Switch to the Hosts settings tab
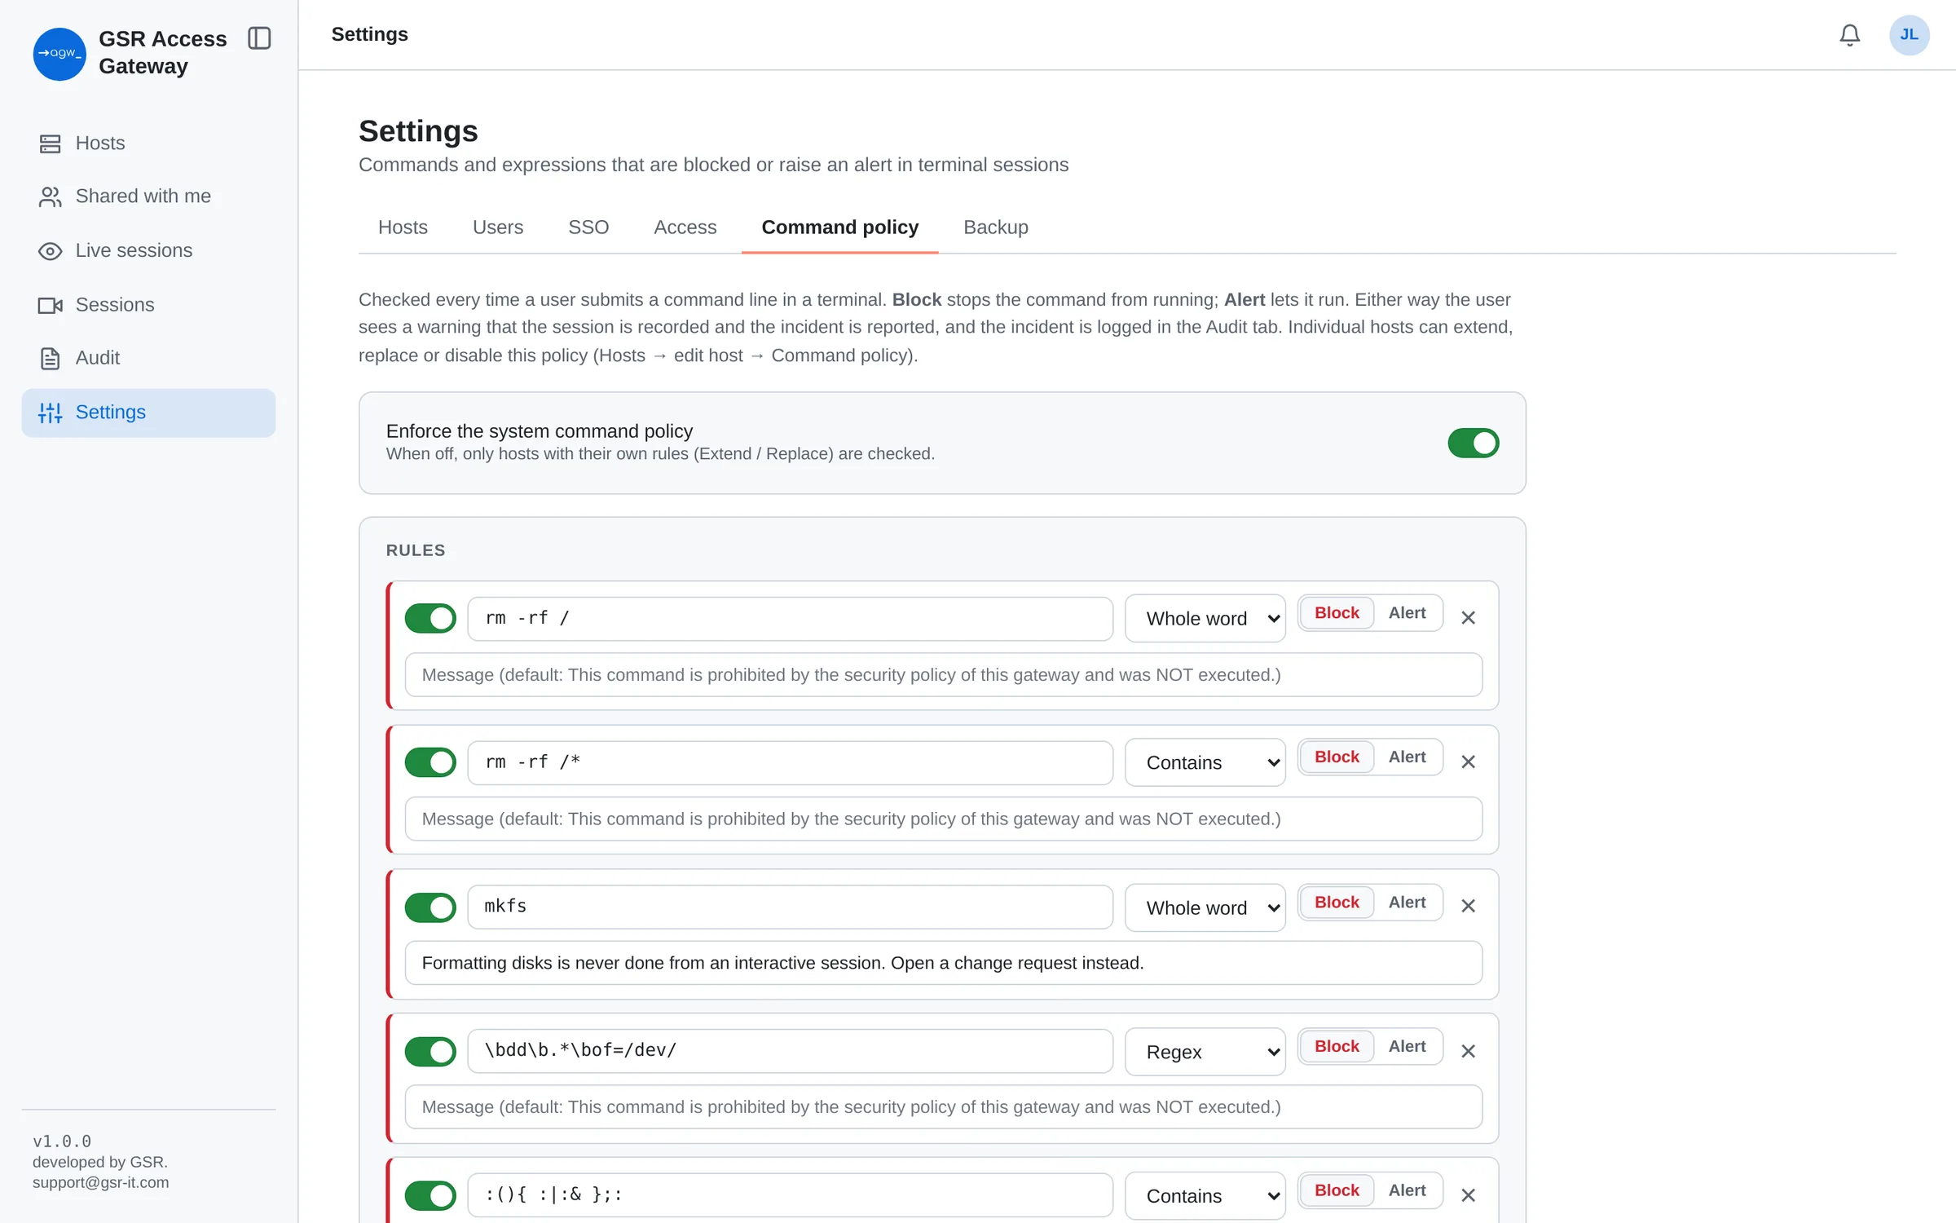Screen dimensions: 1956x1223 click(x=403, y=227)
